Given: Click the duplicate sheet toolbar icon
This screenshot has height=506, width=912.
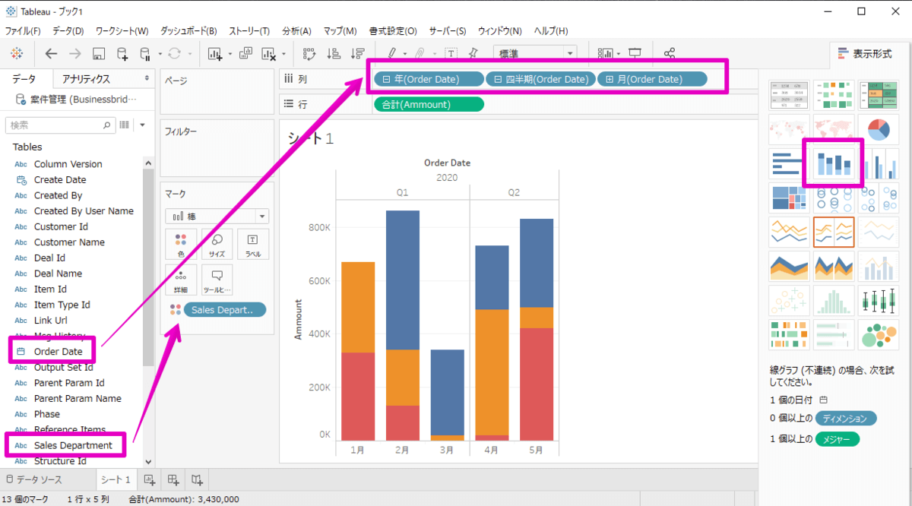Looking at the screenshot, I should (x=245, y=53).
